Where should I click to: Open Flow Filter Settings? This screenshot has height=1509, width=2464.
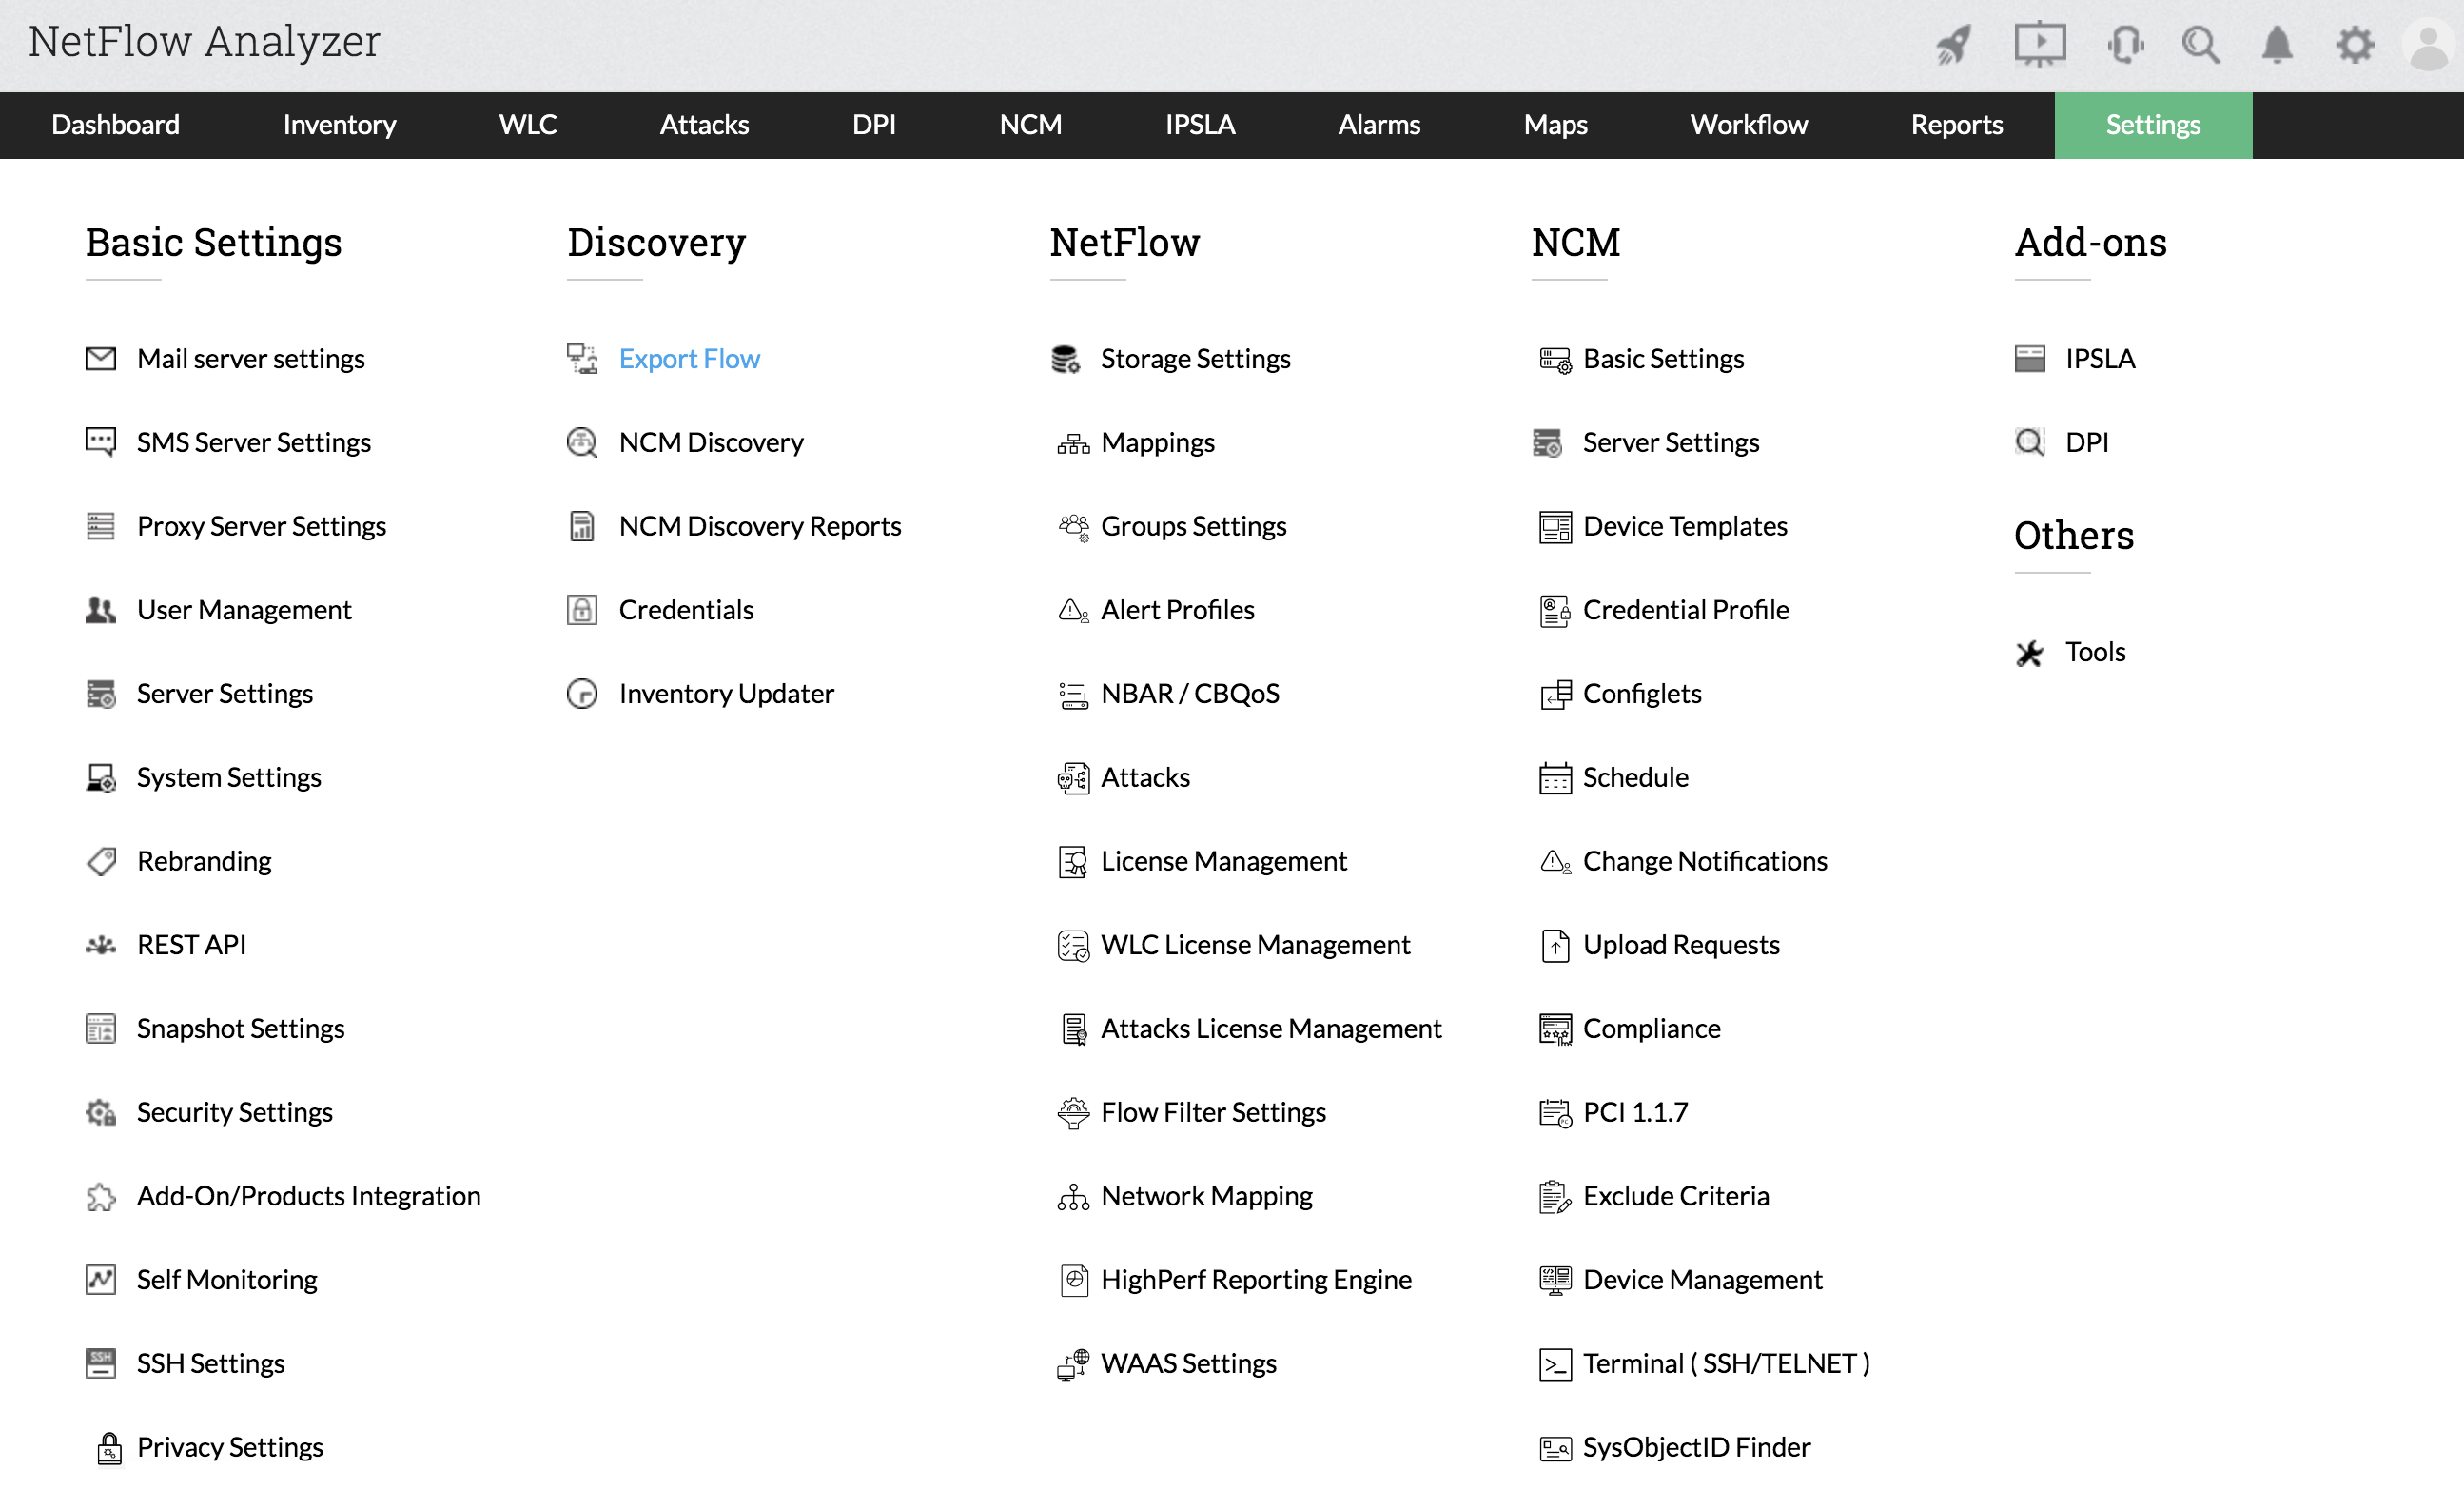coord(1212,1112)
